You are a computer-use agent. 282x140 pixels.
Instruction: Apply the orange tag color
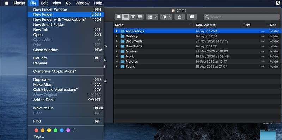click(x=43, y=130)
